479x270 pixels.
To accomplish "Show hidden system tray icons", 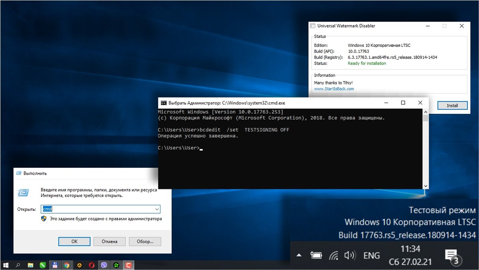I will click(x=299, y=256).
